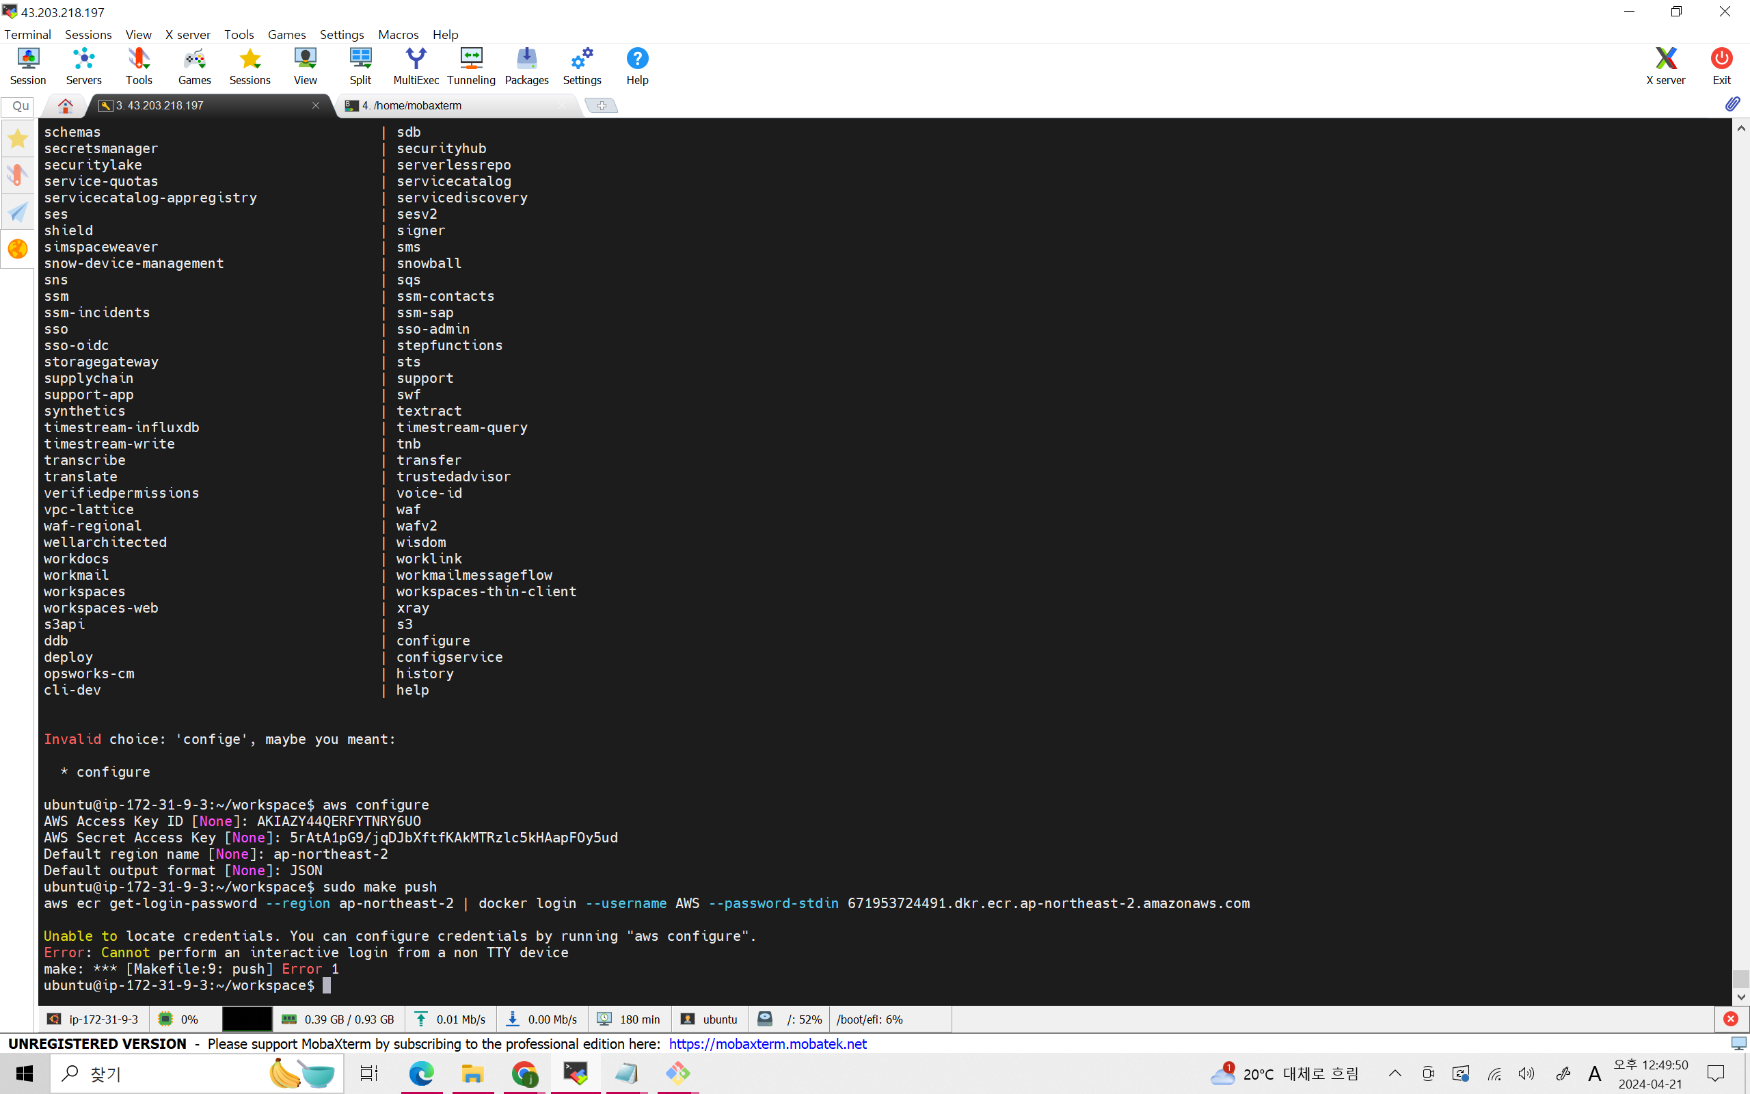Open the Terminal menu
Screen dimensions: 1750x1094
(27, 35)
